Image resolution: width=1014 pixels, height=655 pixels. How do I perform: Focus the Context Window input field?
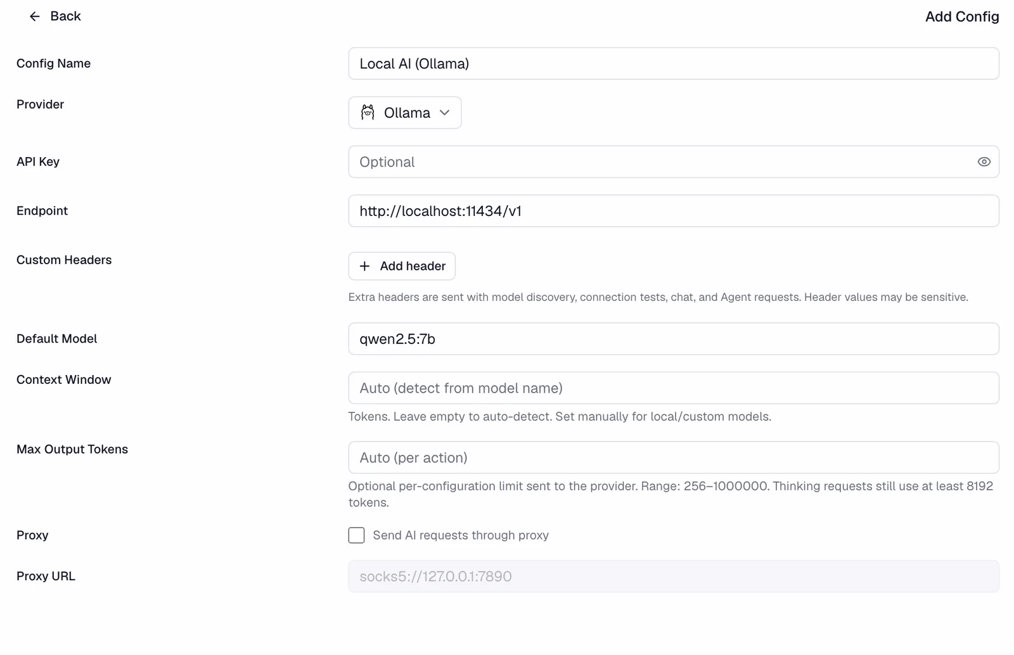(x=674, y=388)
